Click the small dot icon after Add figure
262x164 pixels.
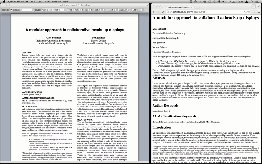tap(146, 10)
